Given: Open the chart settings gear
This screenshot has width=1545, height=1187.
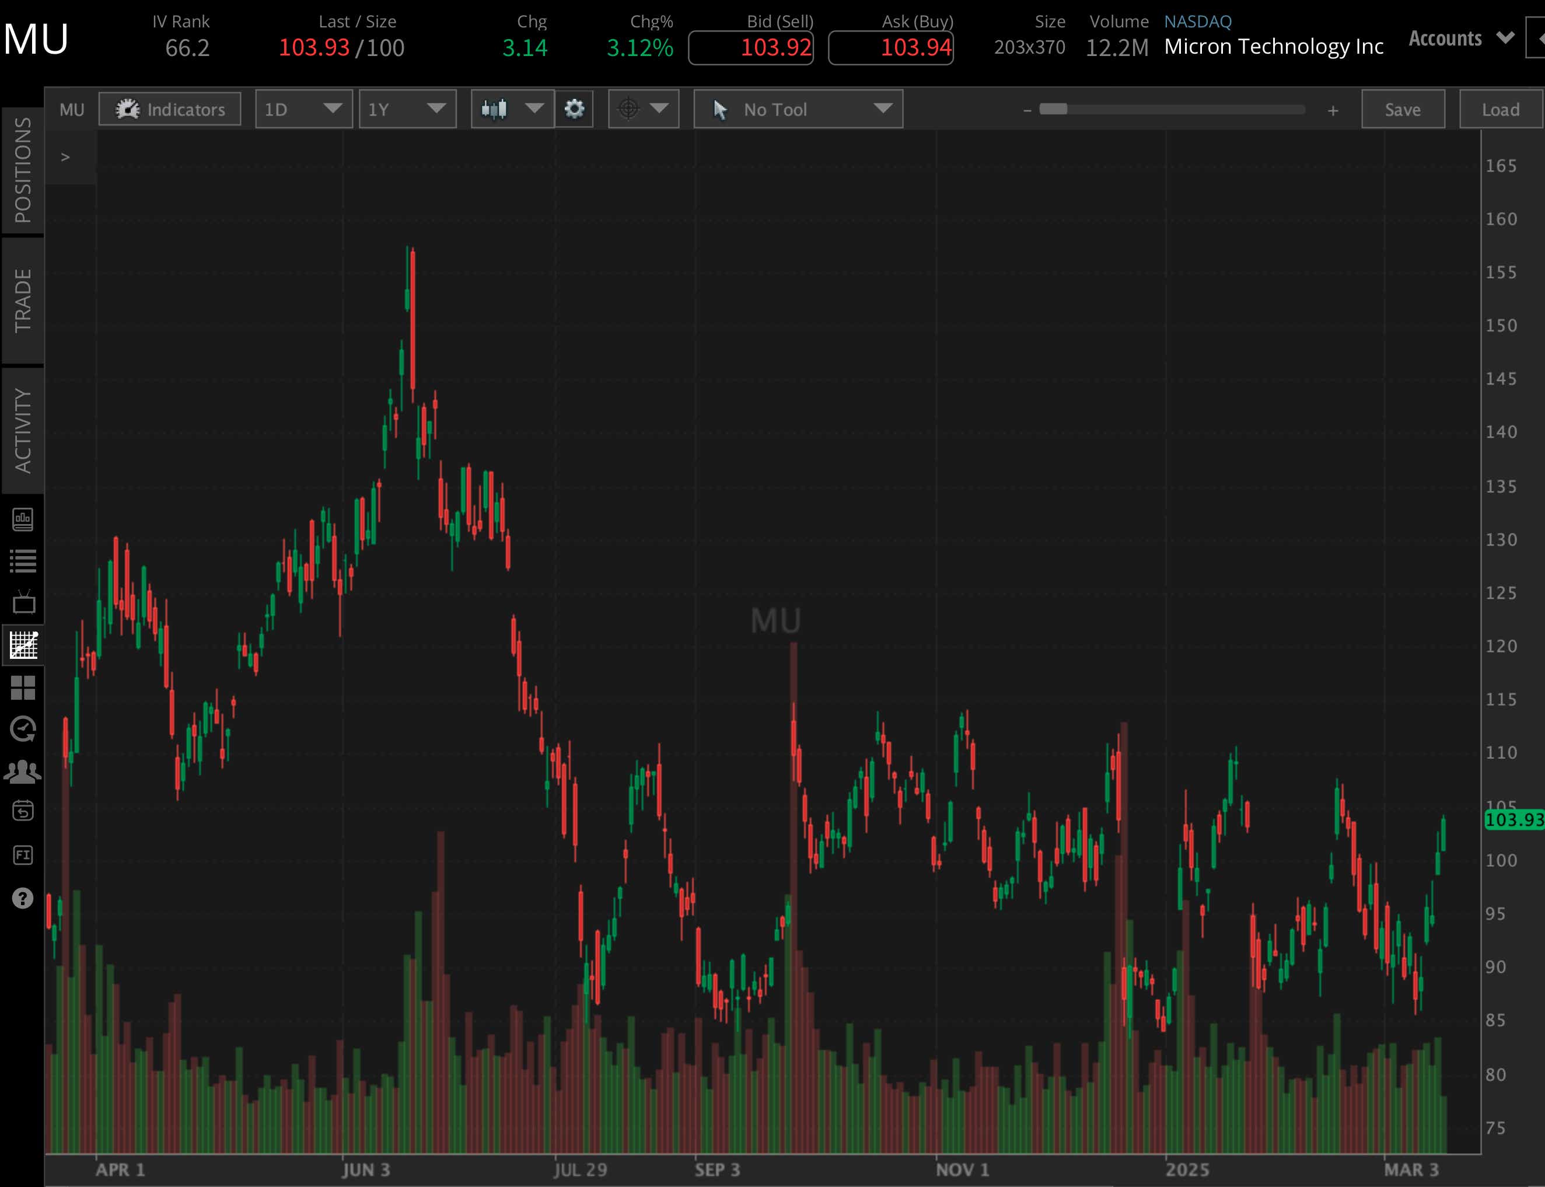Looking at the screenshot, I should coord(574,109).
